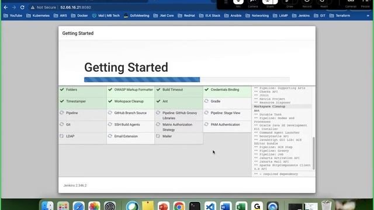The image size is (374, 210).
Task: Click the Git plugin pending icon
Action: point(62,124)
